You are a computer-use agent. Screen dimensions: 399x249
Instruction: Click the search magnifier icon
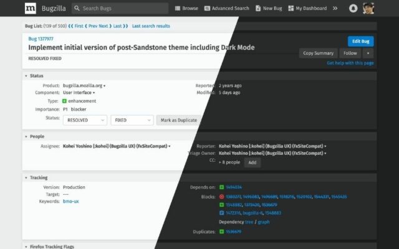(77, 8)
